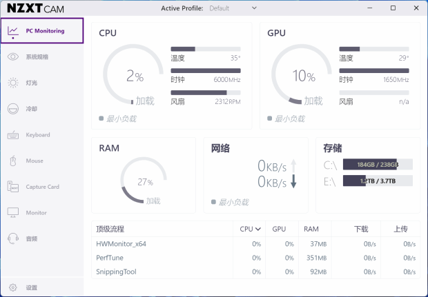The width and height of the screenshot is (428, 297).
Task: Select Keyboard in the sidebar
Action: 42,135
